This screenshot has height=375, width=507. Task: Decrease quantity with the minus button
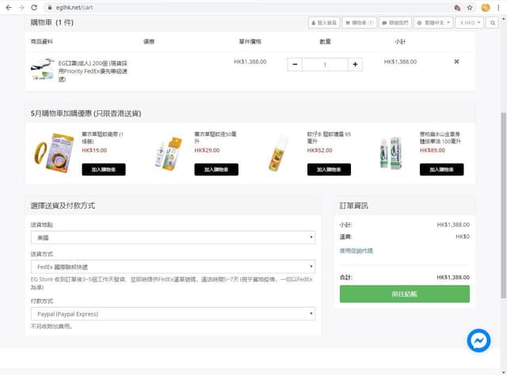point(295,64)
